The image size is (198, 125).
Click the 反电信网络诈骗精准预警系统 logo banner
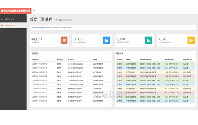click(x=16, y=11)
